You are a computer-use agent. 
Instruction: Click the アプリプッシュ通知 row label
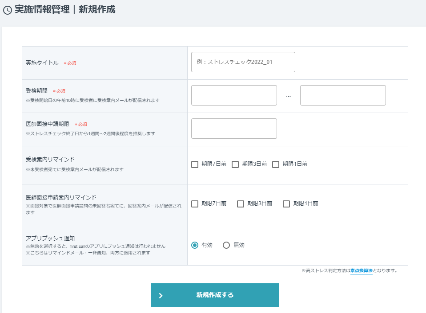coord(47,238)
